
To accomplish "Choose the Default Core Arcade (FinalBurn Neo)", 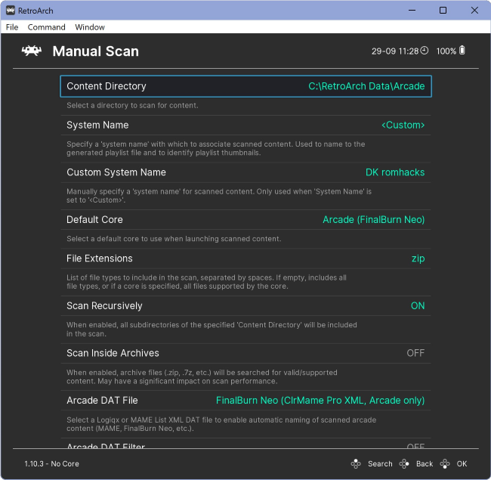I will pos(374,220).
